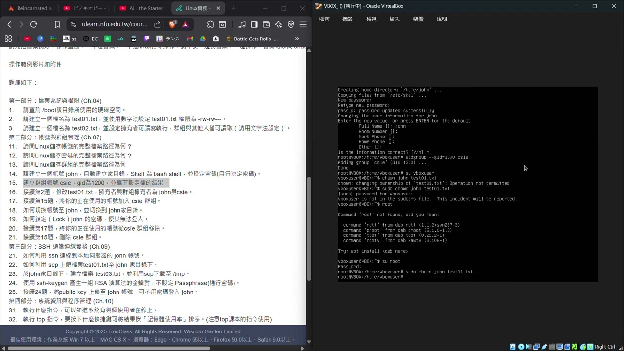This screenshot has height=351, width=624.
Task: Click inside the VM terminal prompt line
Action: 370,277
